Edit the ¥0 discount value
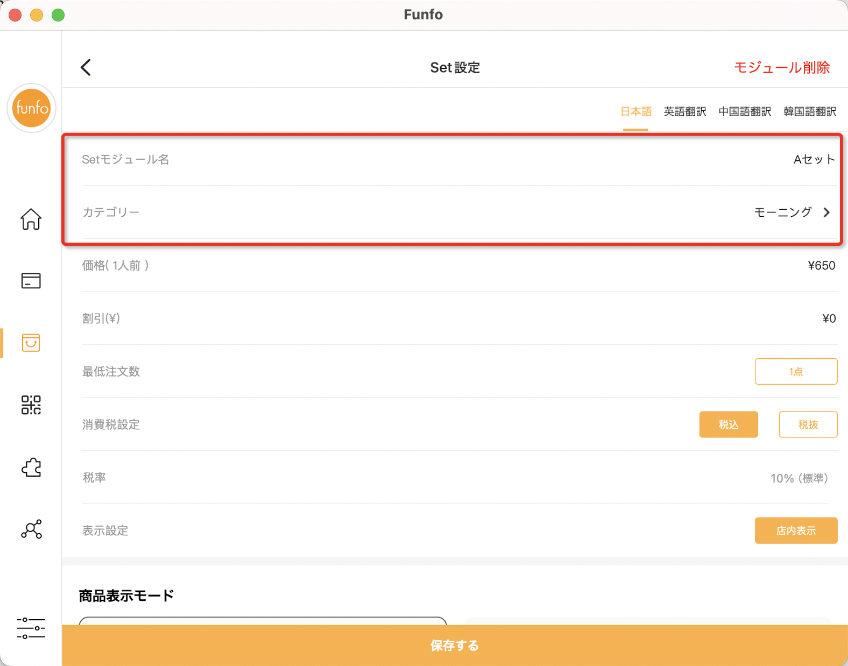Screen dimensions: 848x666 click(x=829, y=318)
